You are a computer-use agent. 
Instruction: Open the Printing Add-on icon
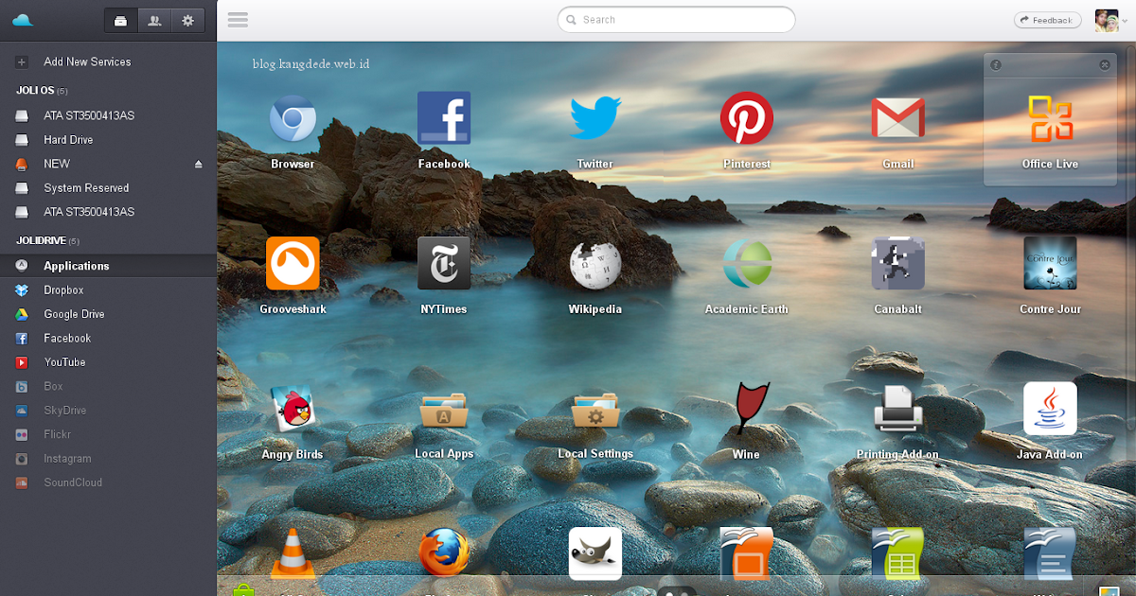coord(898,409)
